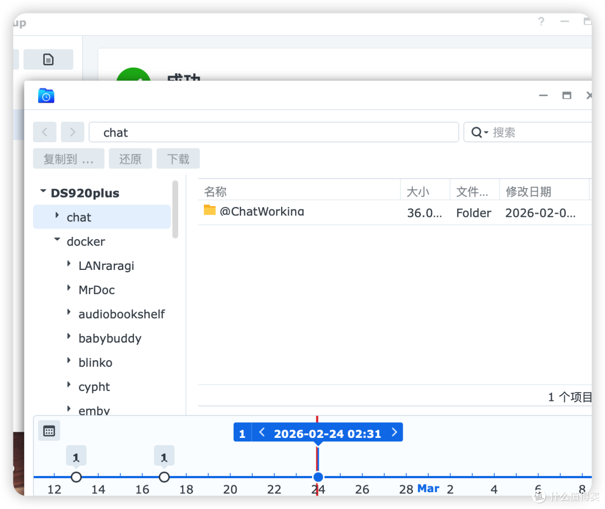Expand the LANraragi folder arrow

coord(69,264)
